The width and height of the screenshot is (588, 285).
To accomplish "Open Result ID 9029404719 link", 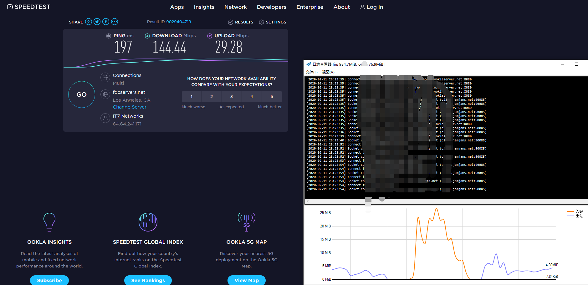I will (178, 22).
